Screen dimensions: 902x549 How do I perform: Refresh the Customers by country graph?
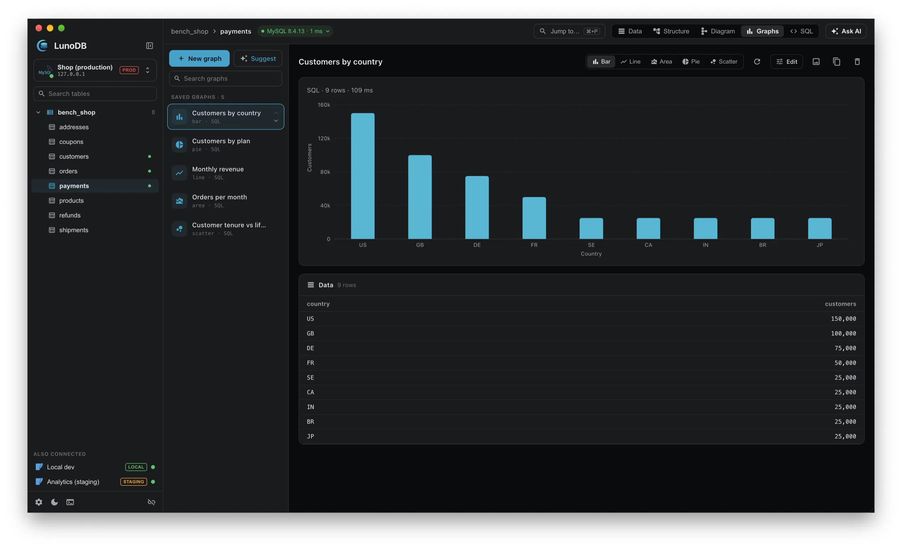pos(757,61)
